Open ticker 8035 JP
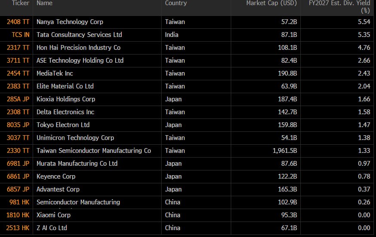This screenshot has width=376, height=237. click(18, 125)
